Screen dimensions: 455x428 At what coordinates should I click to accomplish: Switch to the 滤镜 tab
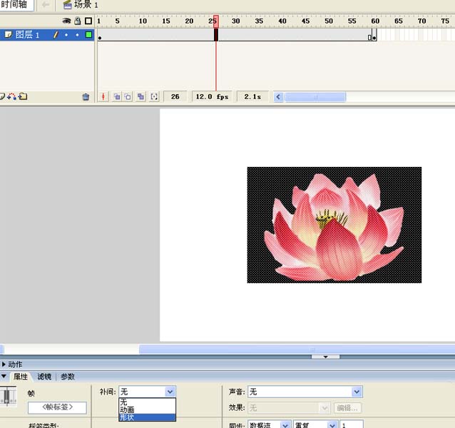tap(44, 377)
